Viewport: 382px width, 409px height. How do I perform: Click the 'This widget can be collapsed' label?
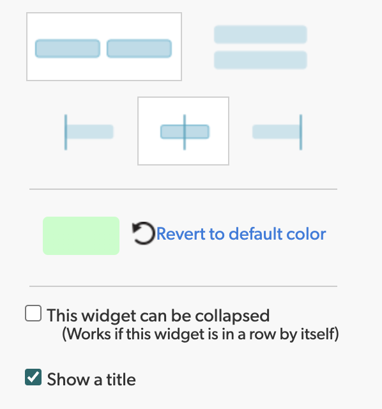(158, 316)
